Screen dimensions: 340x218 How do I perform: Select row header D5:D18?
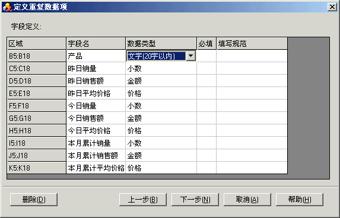(37, 81)
